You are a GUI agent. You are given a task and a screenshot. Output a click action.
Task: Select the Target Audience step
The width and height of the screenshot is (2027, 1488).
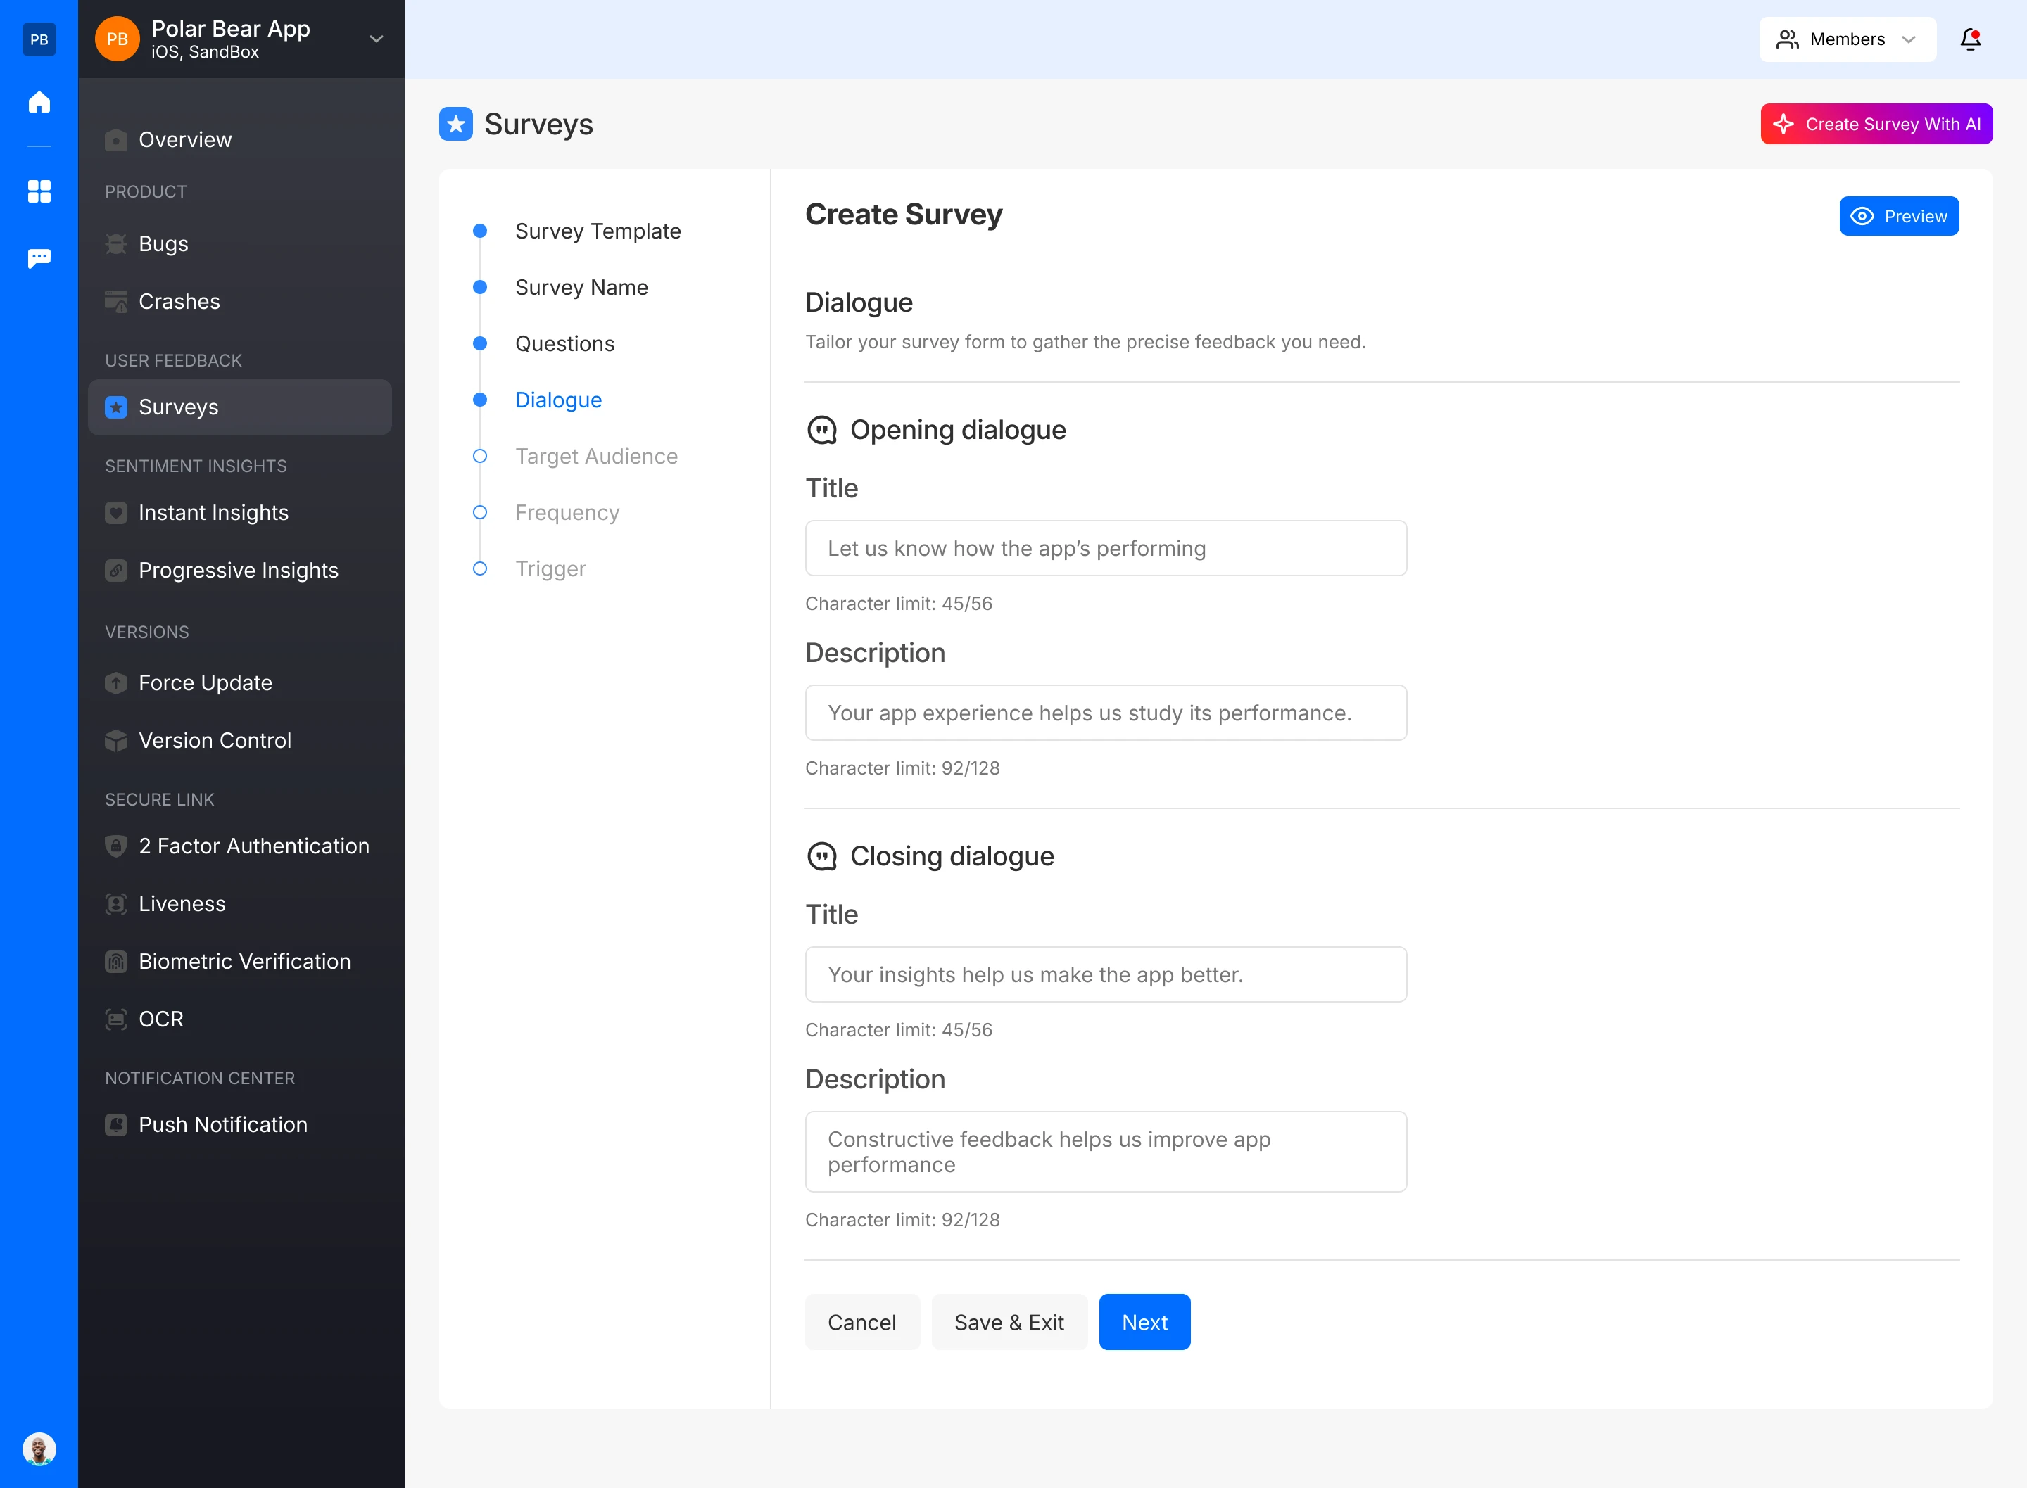coord(595,457)
